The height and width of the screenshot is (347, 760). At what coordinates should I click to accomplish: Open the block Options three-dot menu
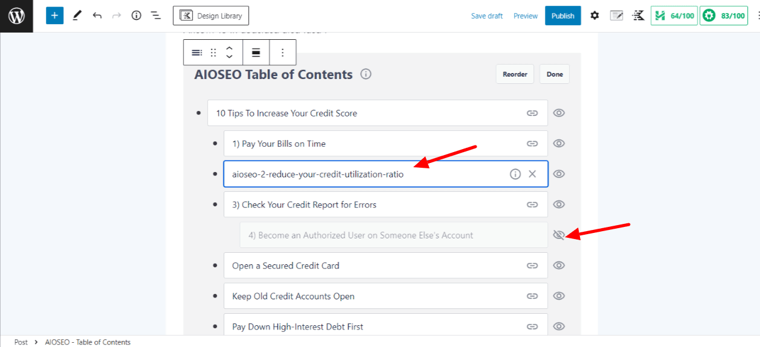click(282, 53)
